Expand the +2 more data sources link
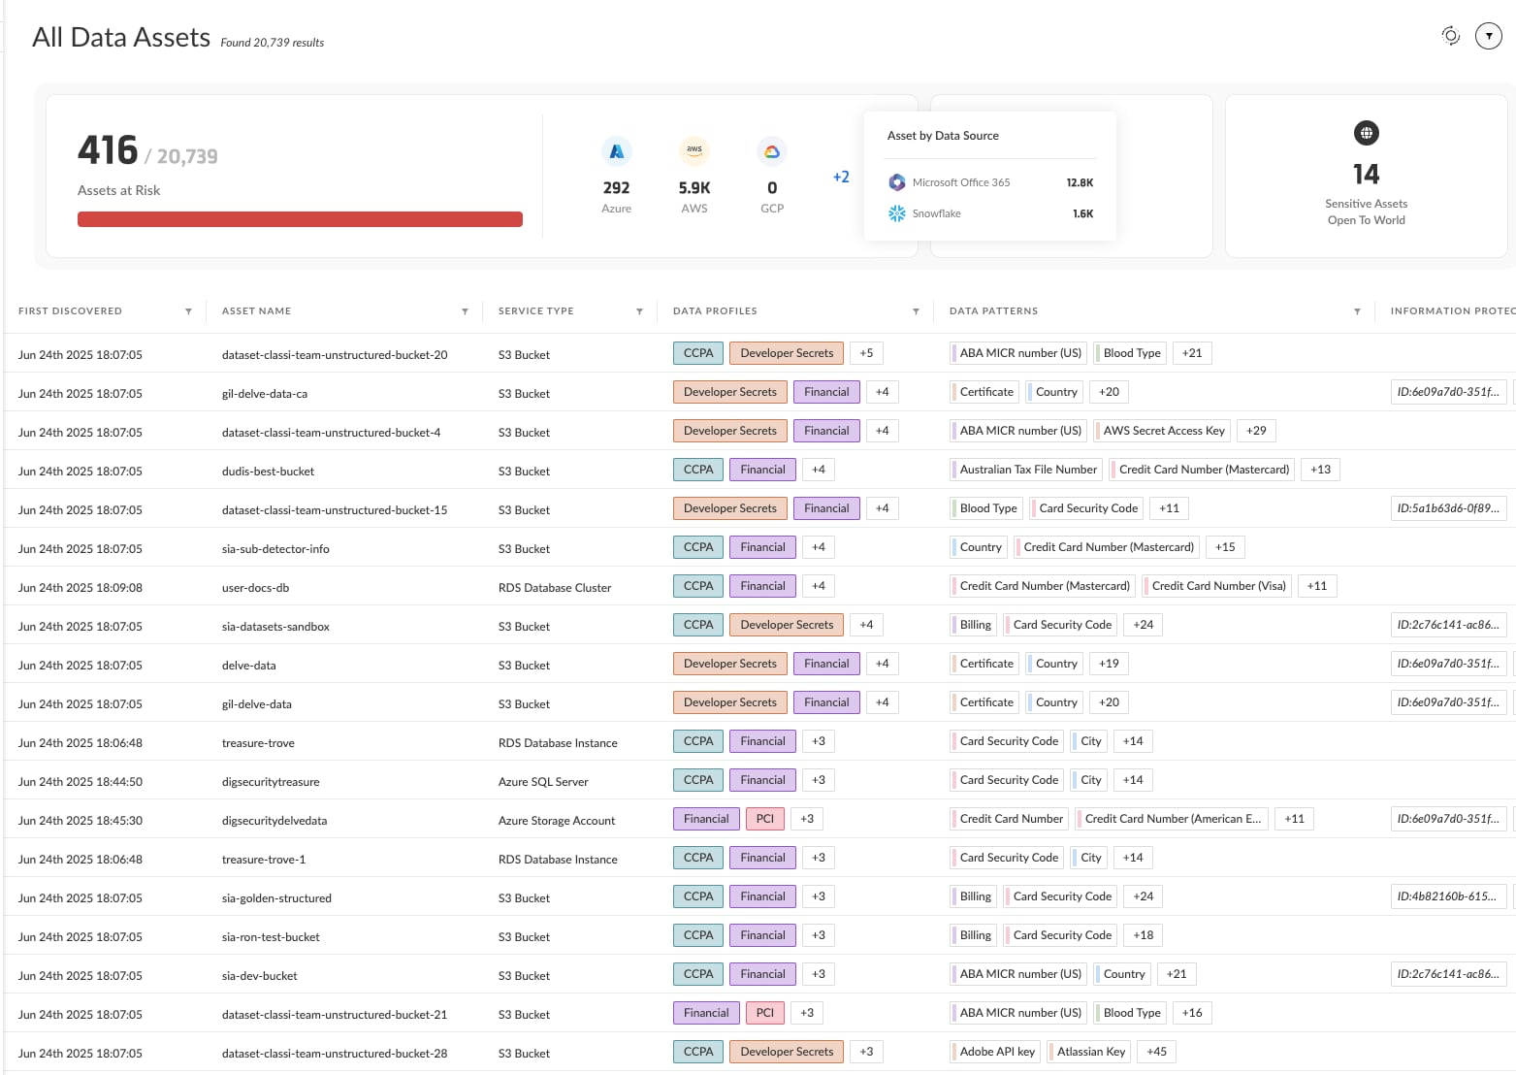 (840, 177)
